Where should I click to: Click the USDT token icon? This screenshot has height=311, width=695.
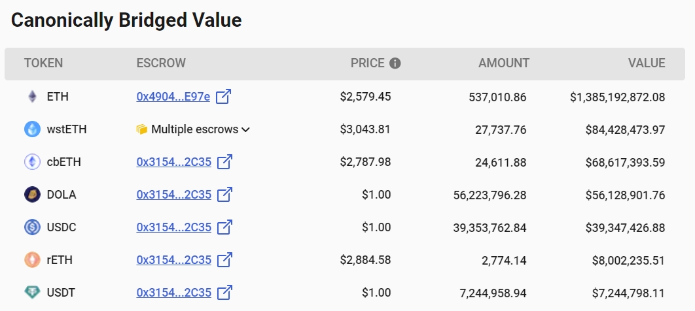tap(32, 293)
